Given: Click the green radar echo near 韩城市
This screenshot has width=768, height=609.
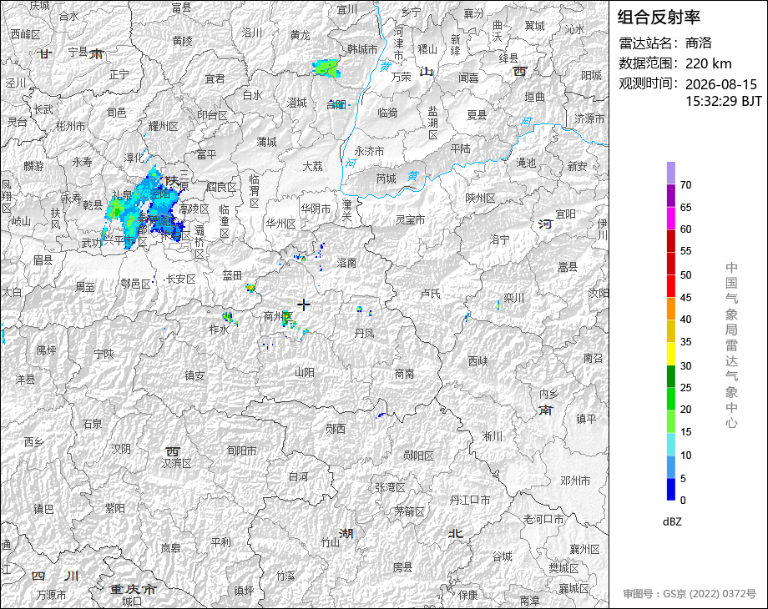Looking at the screenshot, I should [x=326, y=68].
